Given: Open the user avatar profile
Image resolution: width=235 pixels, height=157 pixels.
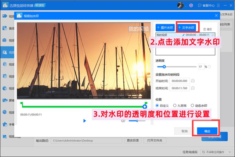Looking at the screenshot, I should point(180,5).
